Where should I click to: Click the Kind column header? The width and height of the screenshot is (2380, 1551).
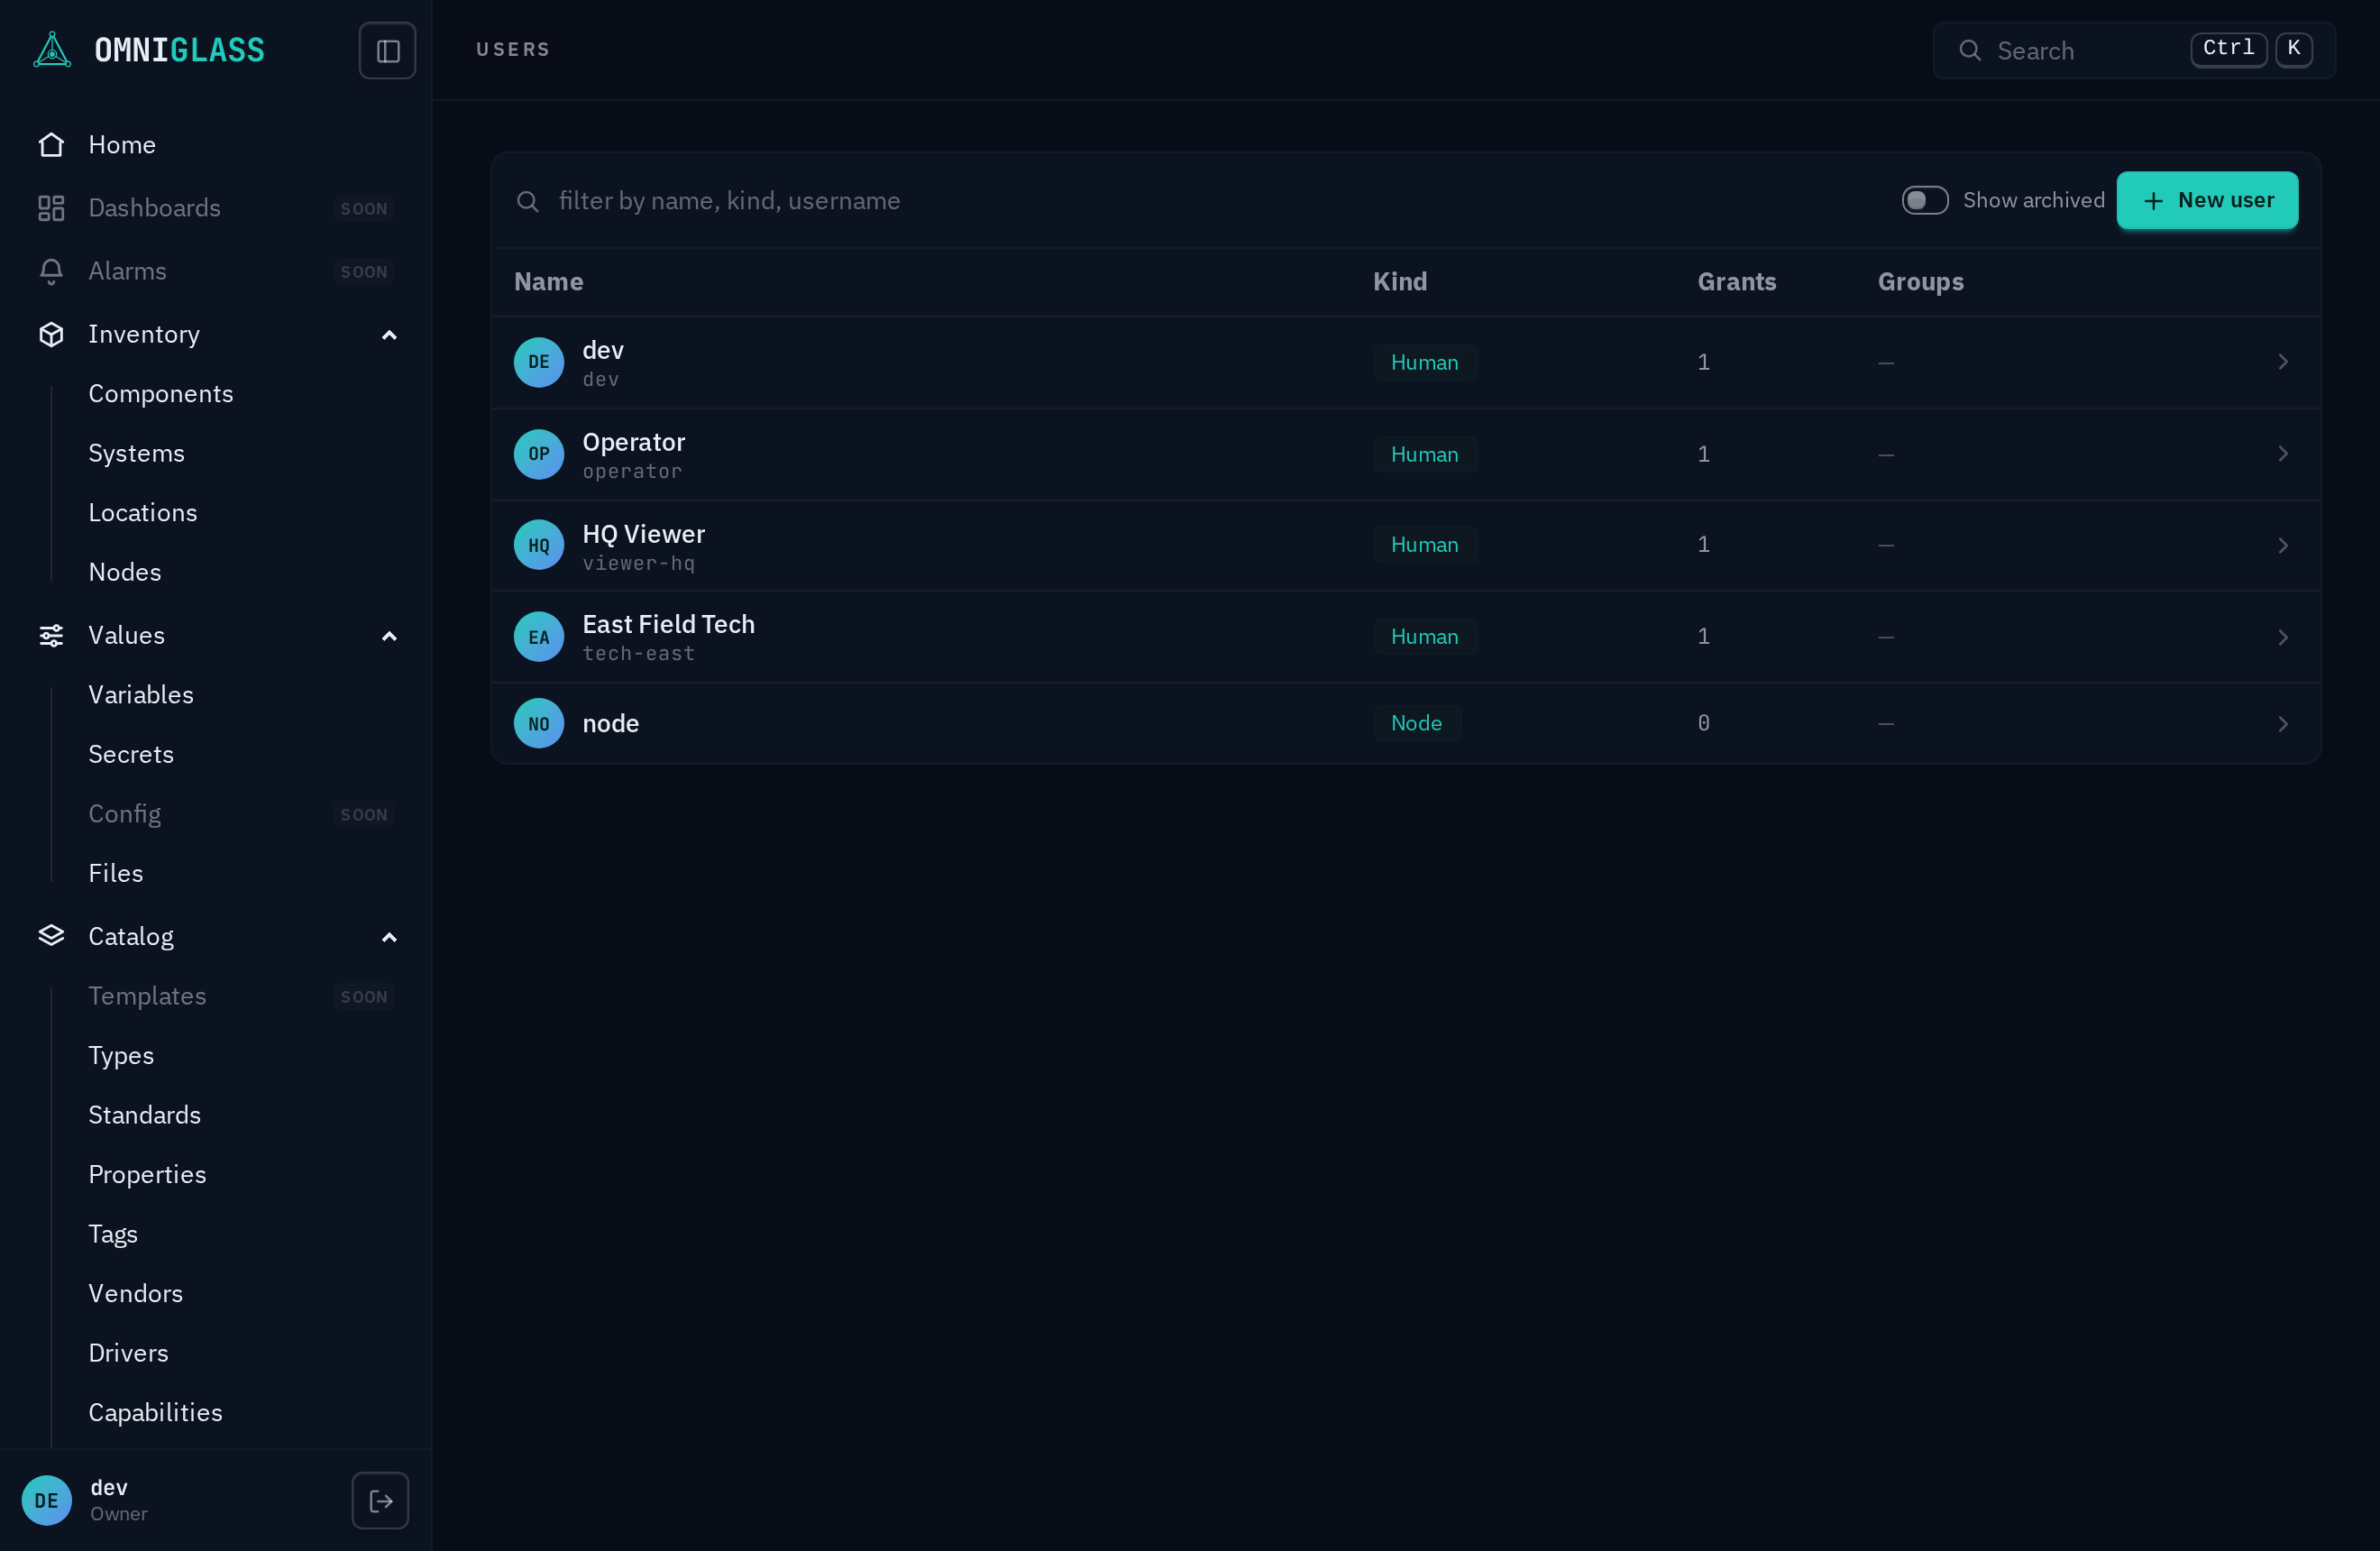tap(1400, 282)
